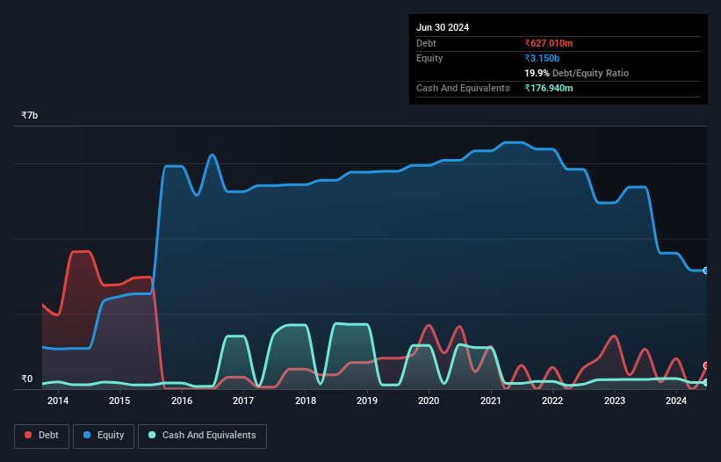Click Cash And Equivalents label in tooltip
Screen dimensions: 721x462
coord(463,88)
